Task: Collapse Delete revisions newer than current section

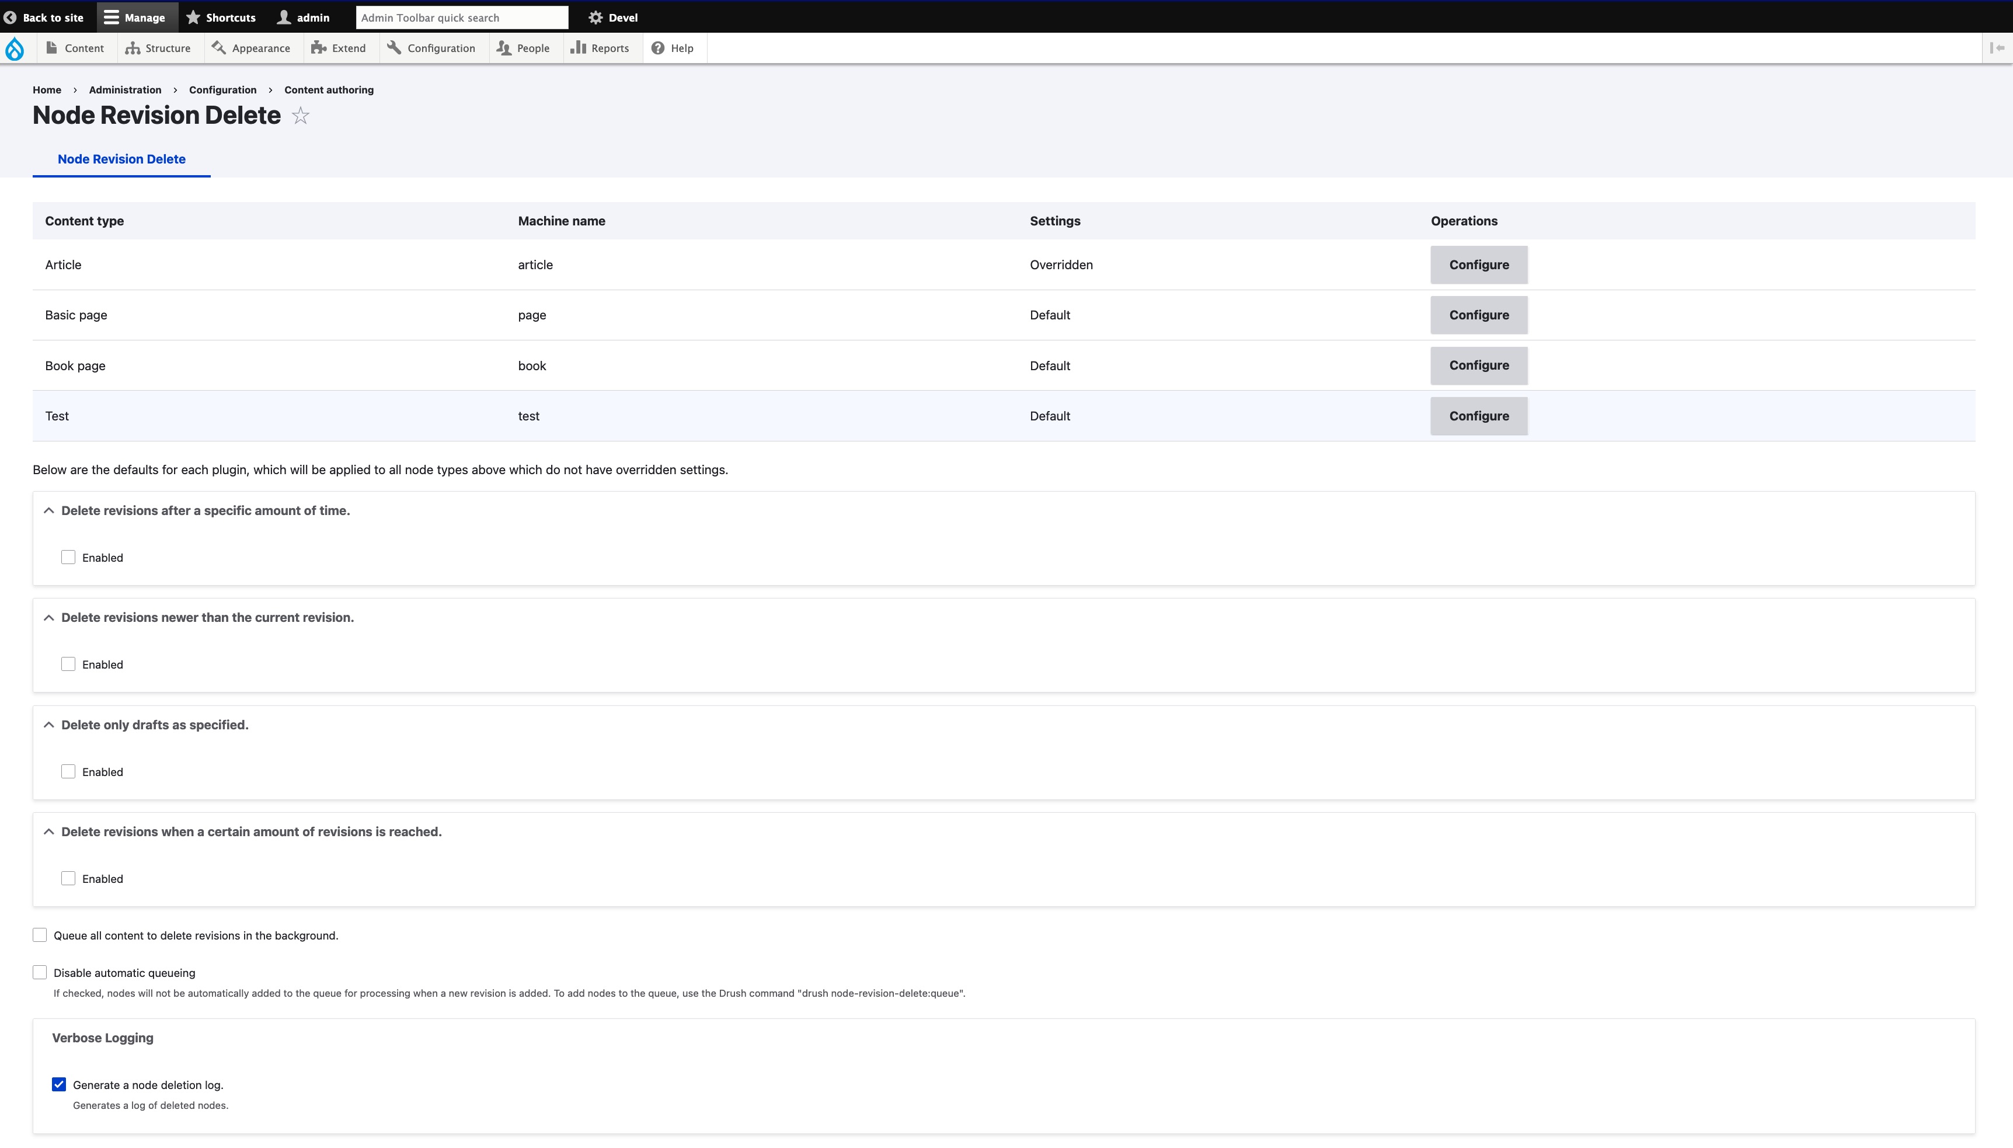Action: pyautogui.click(x=50, y=617)
